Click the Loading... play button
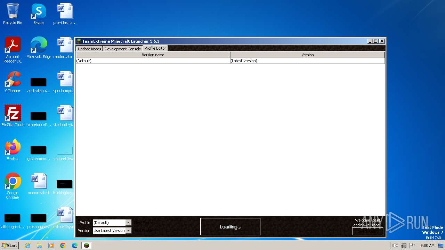The height and width of the screenshot is (250, 445). coord(230,227)
